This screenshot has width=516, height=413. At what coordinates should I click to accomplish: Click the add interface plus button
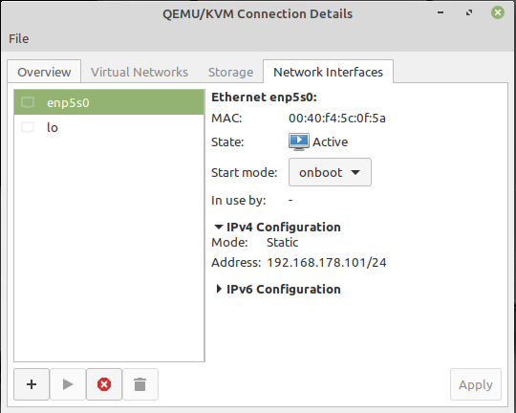32,384
